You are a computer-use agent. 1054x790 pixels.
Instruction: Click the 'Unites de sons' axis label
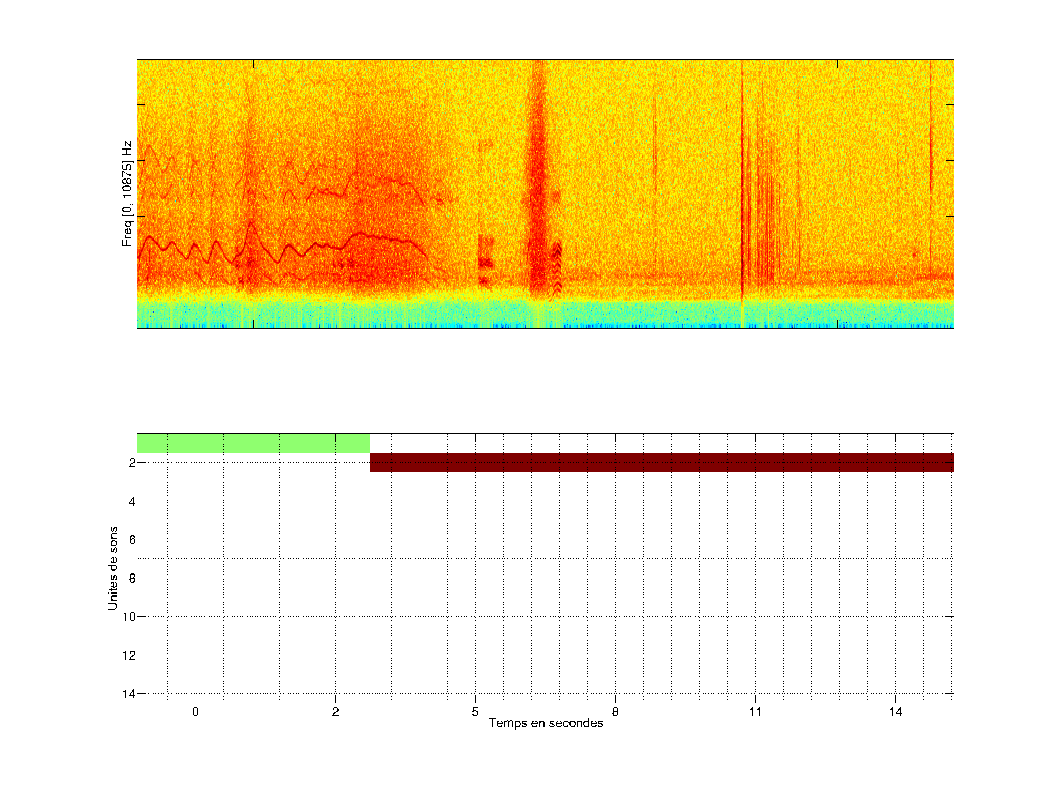pyautogui.click(x=112, y=568)
